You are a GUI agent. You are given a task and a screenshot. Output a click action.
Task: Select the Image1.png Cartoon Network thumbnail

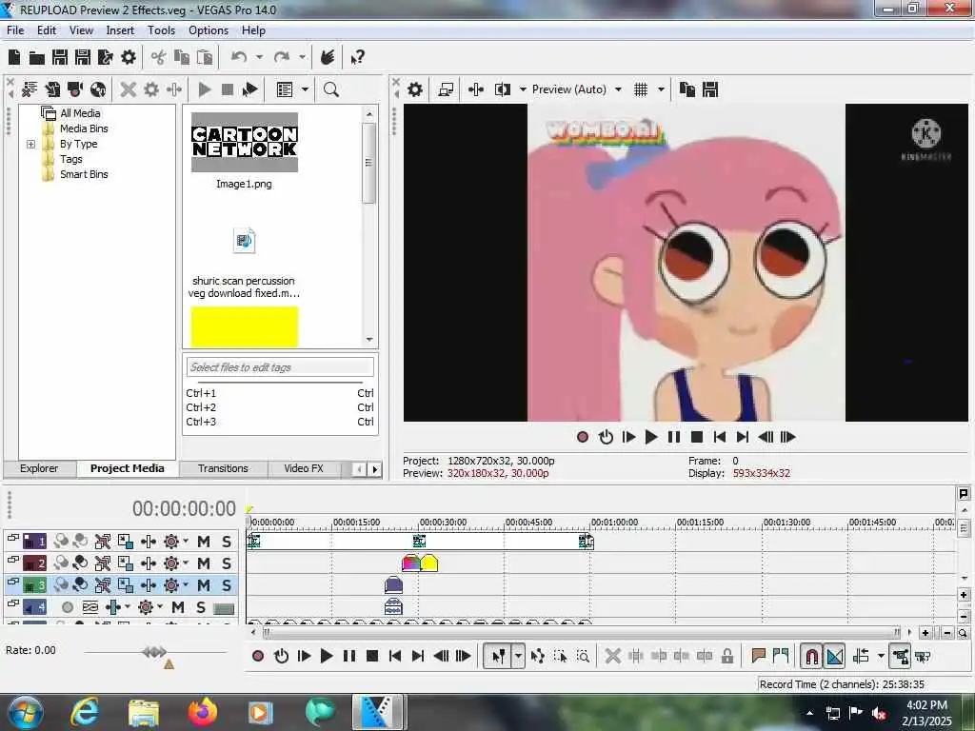coord(245,143)
